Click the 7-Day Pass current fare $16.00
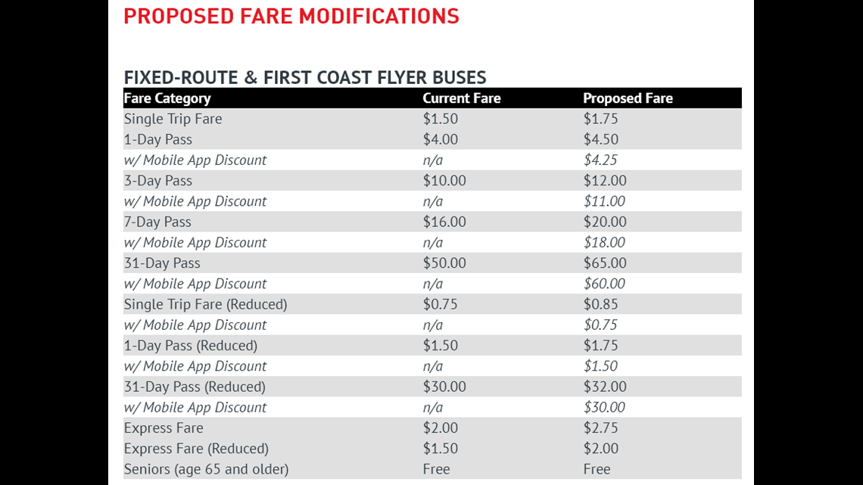 (x=444, y=222)
